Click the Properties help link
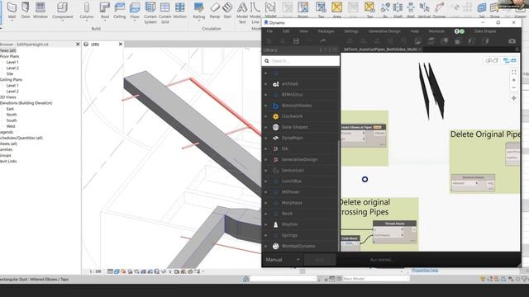The image size is (529, 297). tap(425, 270)
